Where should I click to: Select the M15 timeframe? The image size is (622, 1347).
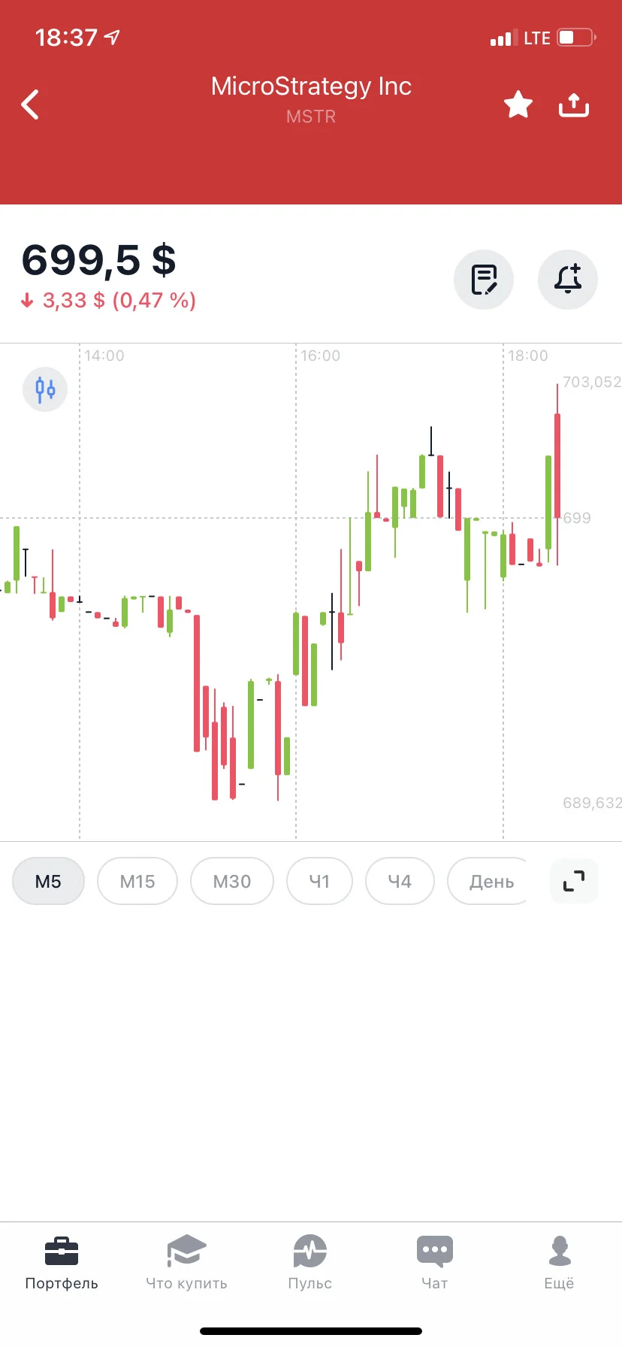click(x=137, y=881)
